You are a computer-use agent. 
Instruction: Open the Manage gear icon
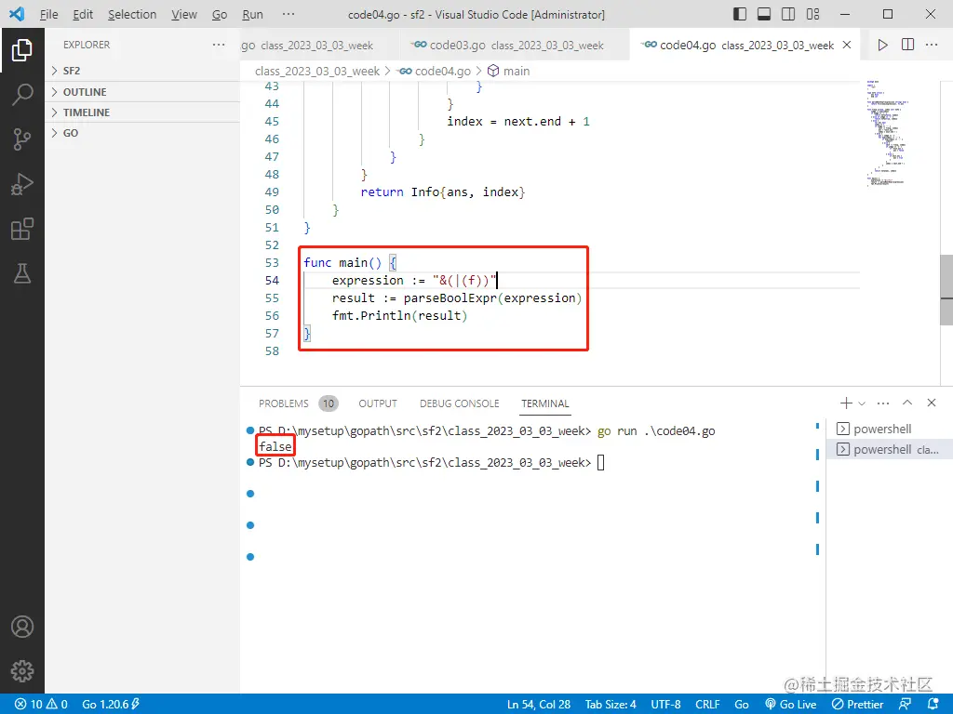[22, 671]
